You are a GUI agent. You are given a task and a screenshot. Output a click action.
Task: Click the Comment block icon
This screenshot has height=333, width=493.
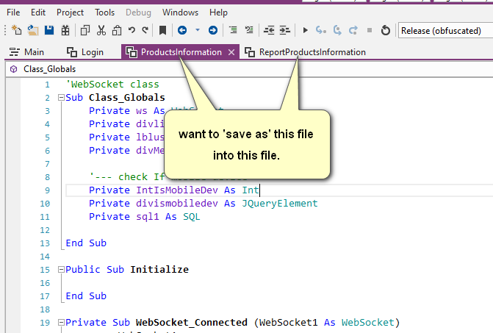tap(233, 30)
